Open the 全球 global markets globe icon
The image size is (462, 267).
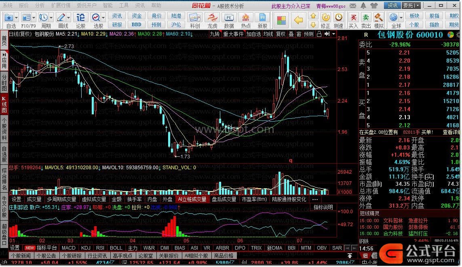pos(393,18)
